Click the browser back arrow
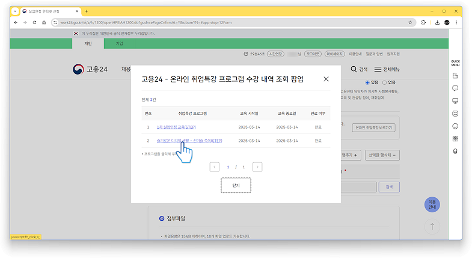The height and width of the screenshot is (258, 472). [x=16, y=22]
